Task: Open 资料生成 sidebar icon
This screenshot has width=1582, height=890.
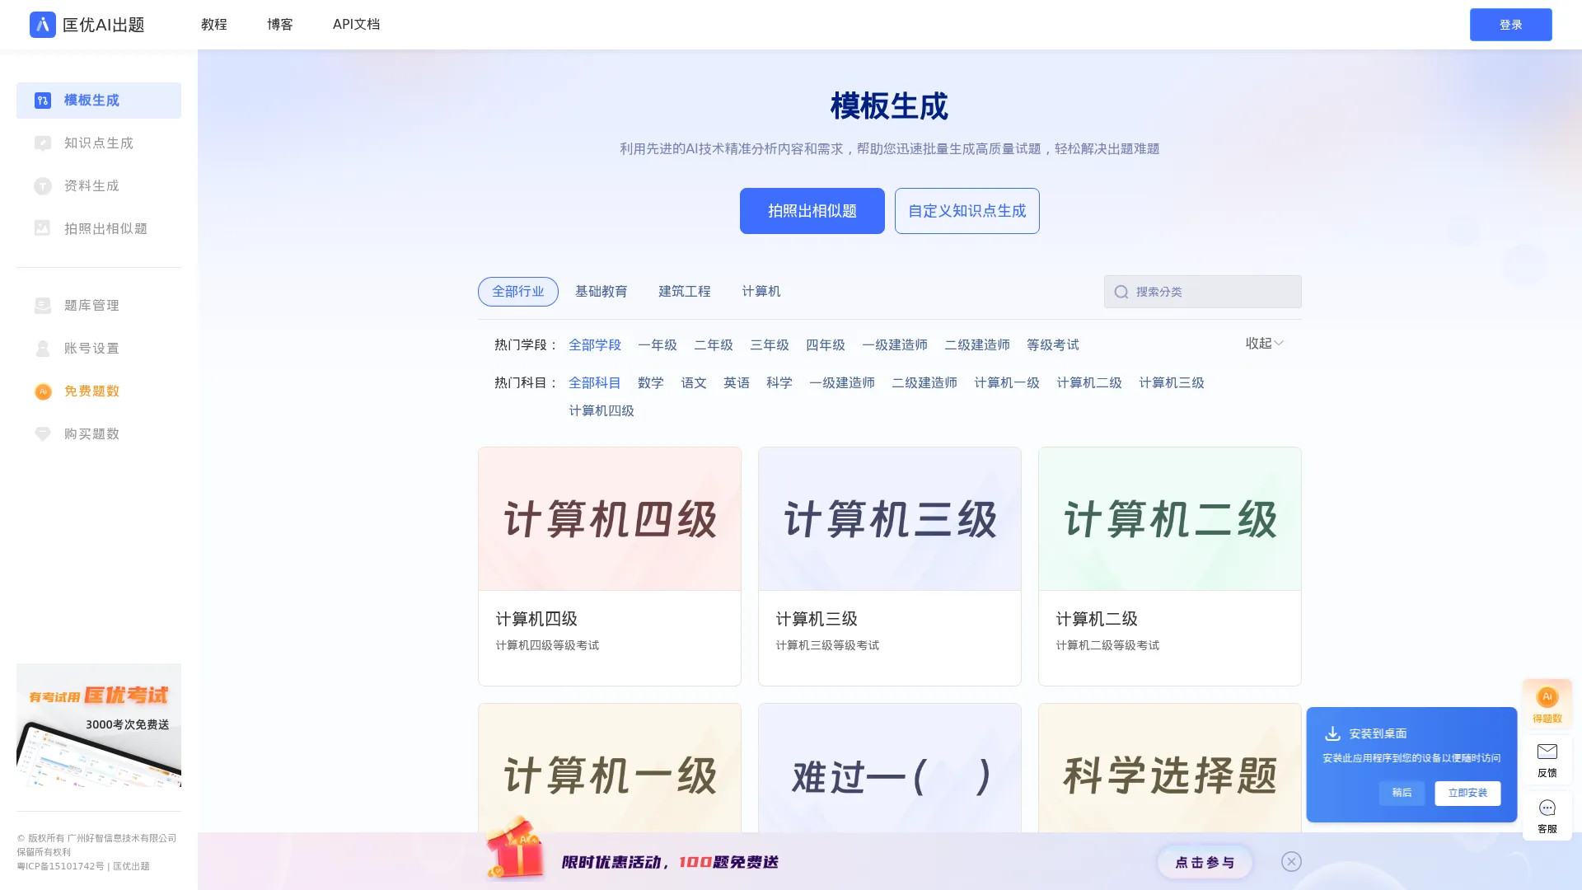Action: 43,186
